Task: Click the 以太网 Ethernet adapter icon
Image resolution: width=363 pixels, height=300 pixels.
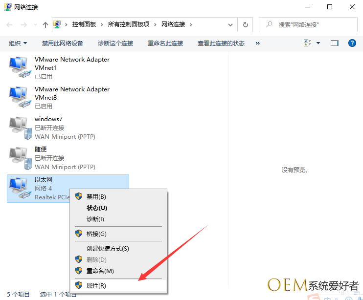Action: [x=20, y=188]
